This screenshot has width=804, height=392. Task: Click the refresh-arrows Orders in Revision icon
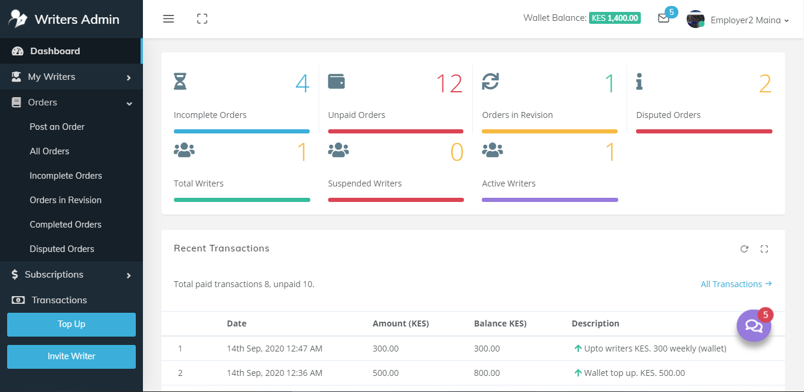click(x=490, y=81)
